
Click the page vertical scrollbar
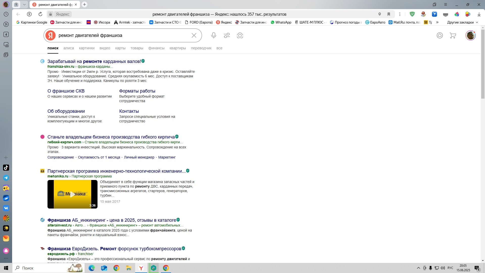point(483,64)
